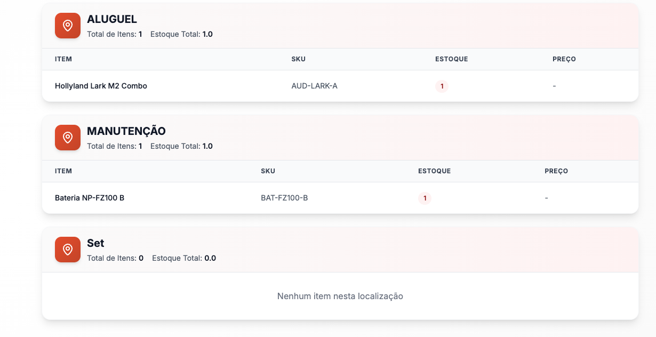Click the ESTOQUE column header in MANUTENÇÃO table
This screenshot has height=337, width=656.
(435, 171)
